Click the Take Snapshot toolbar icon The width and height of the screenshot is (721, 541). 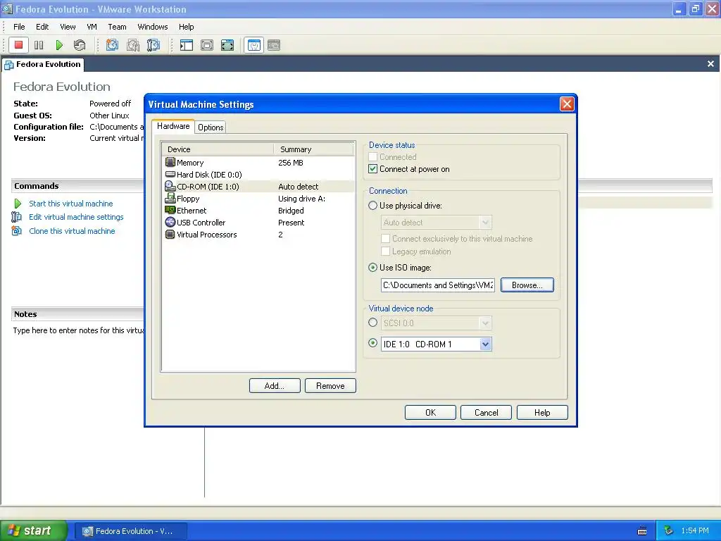point(112,45)
